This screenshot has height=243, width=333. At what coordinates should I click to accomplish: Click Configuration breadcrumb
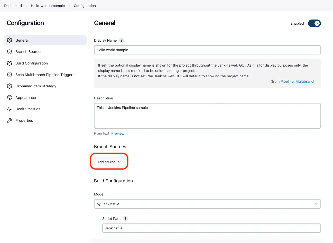[85, 6]
